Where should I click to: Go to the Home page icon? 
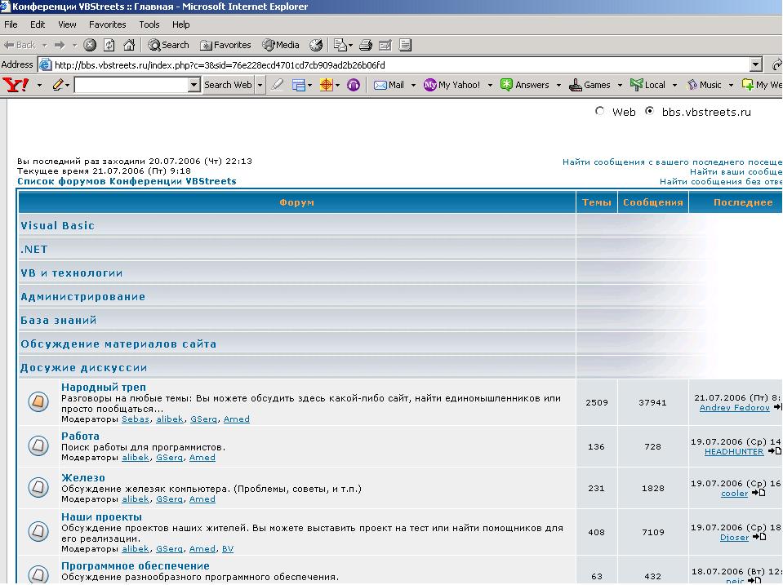pyautogui.click(x=129, y=45)
